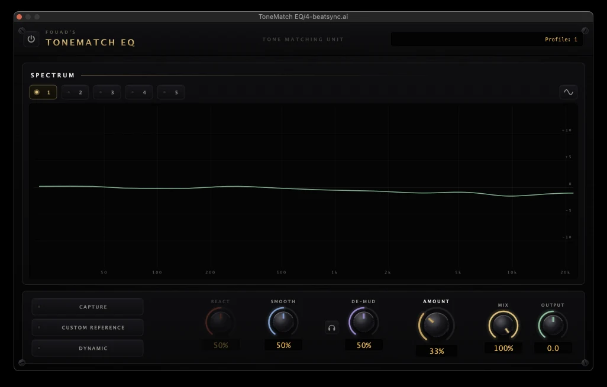Screen dimensions: 607x387
Task: Click the window title ToneMatch EQ/4-beatsync.ai
Action: [x=303, y=17]
